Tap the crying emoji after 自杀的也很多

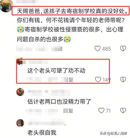coord(67,39)
